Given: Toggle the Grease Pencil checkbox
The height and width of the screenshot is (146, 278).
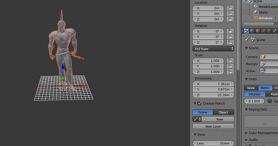Looking at the screenshot, I should (x=199, y=103).
